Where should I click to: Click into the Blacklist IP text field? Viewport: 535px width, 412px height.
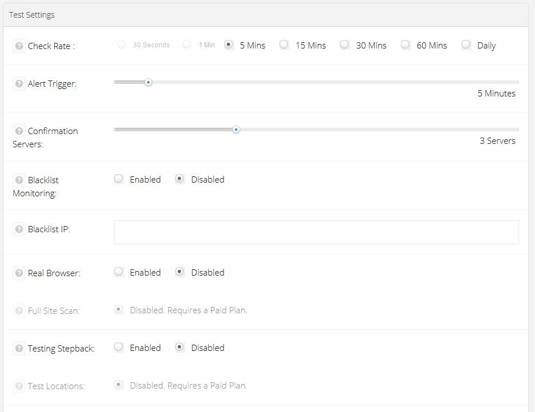coord(317,232)
